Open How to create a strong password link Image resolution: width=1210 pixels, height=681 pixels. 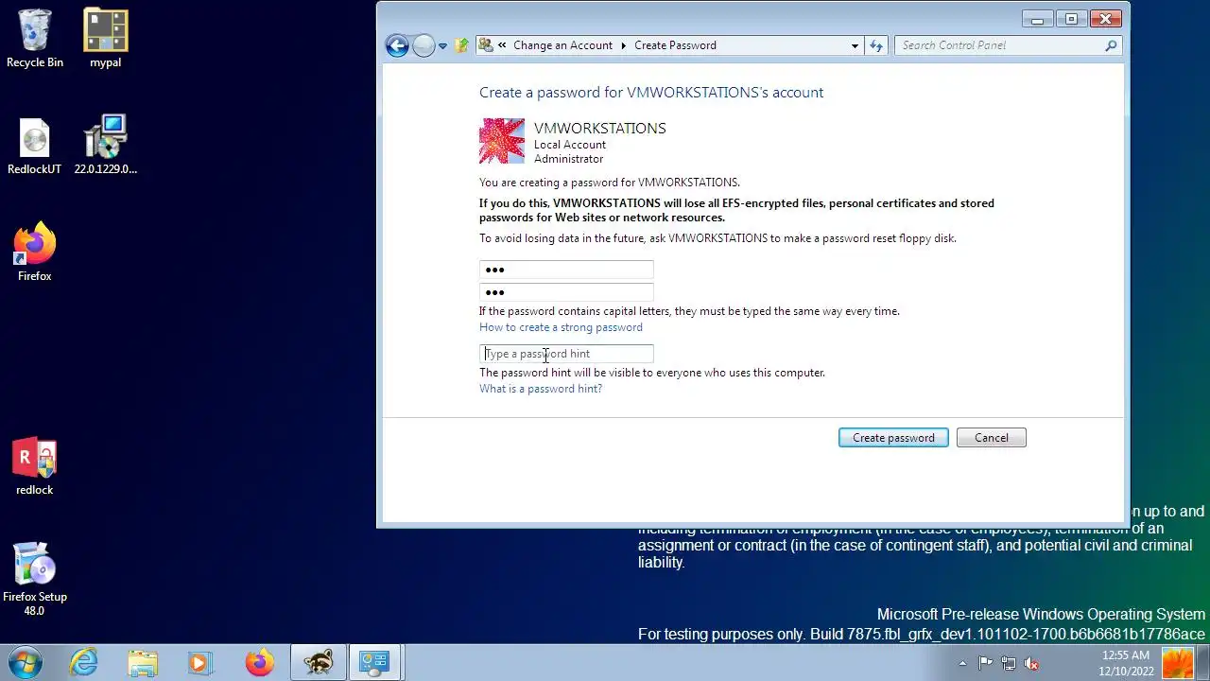coord(561,327)
